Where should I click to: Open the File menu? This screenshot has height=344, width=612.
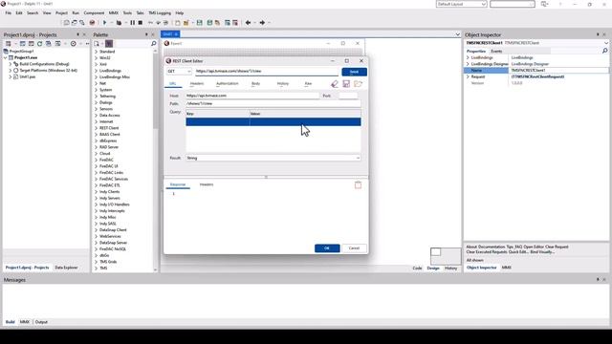9,12
